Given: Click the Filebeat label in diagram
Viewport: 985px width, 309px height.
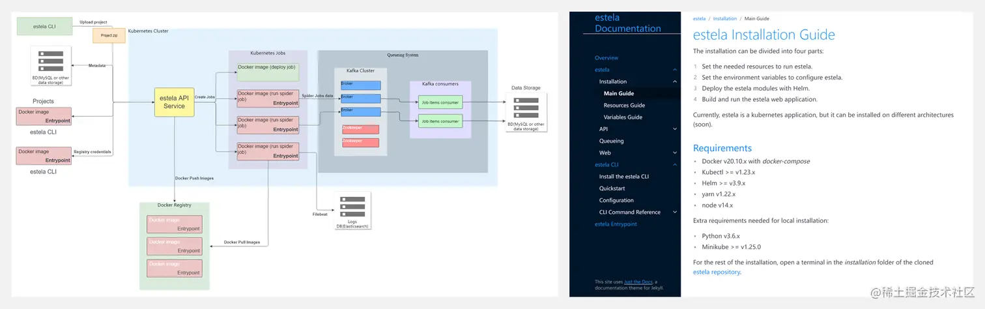Looking at the screenshot, I should point(320,214).
